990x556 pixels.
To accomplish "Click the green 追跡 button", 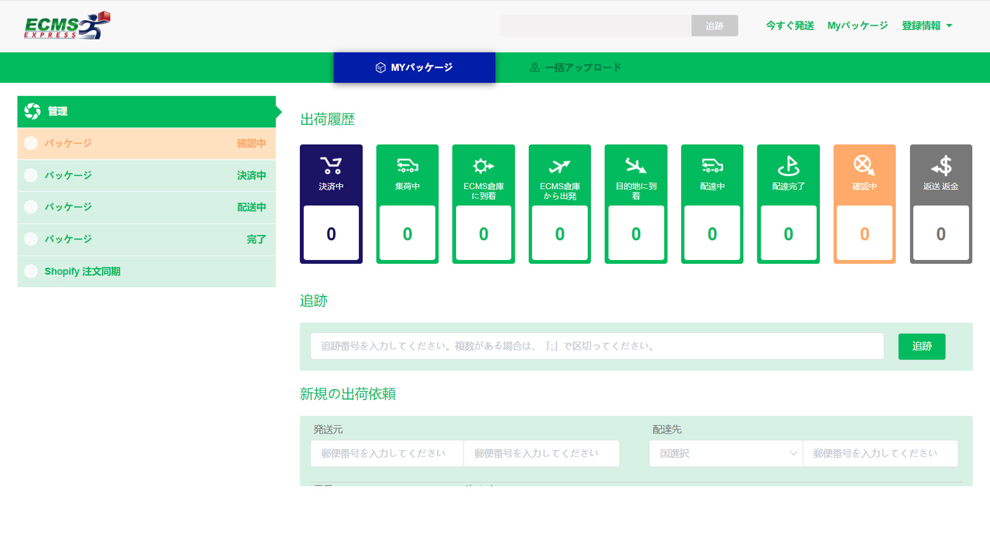I will coord(922,347).
